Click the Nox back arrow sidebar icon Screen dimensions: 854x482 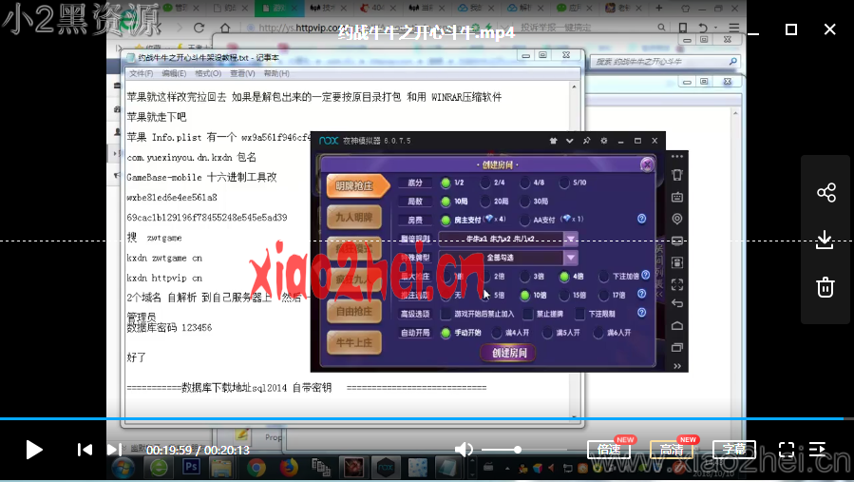(x=677, y=303)
